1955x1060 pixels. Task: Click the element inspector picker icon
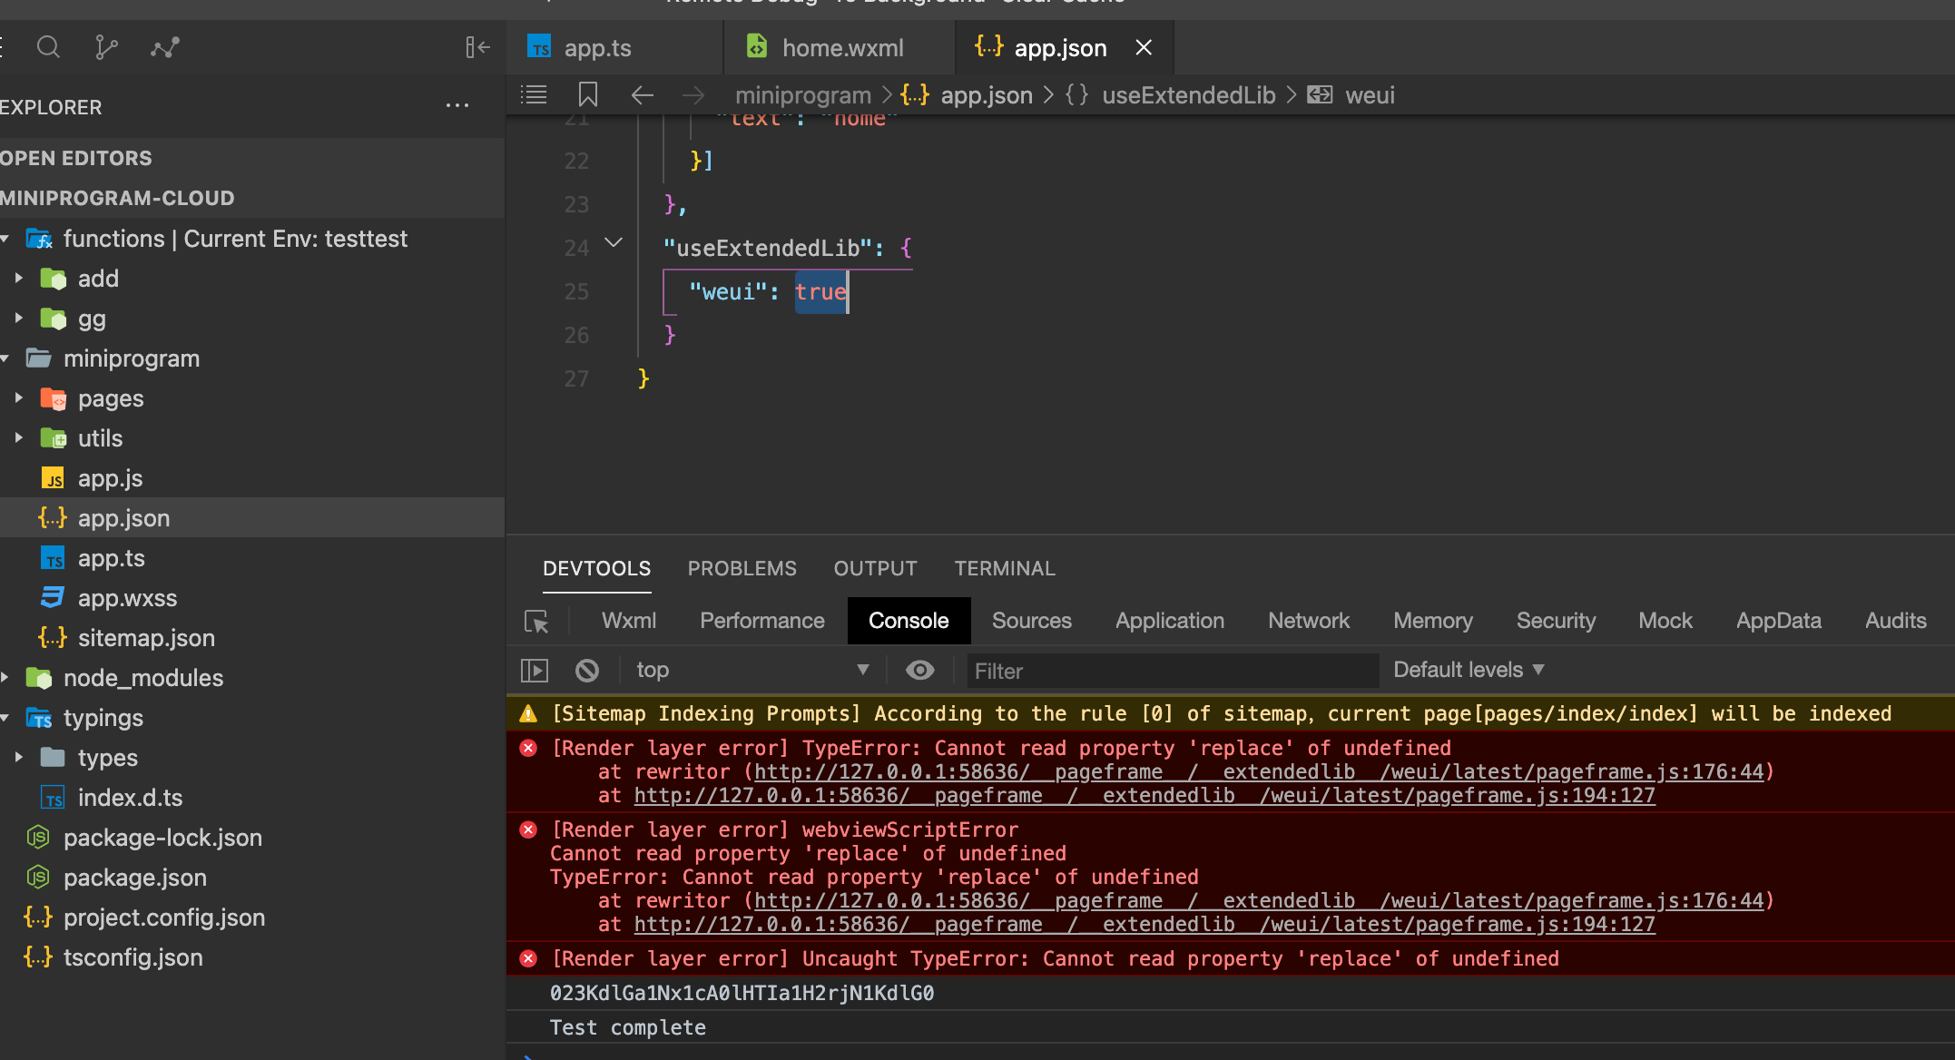coord(536,622)
